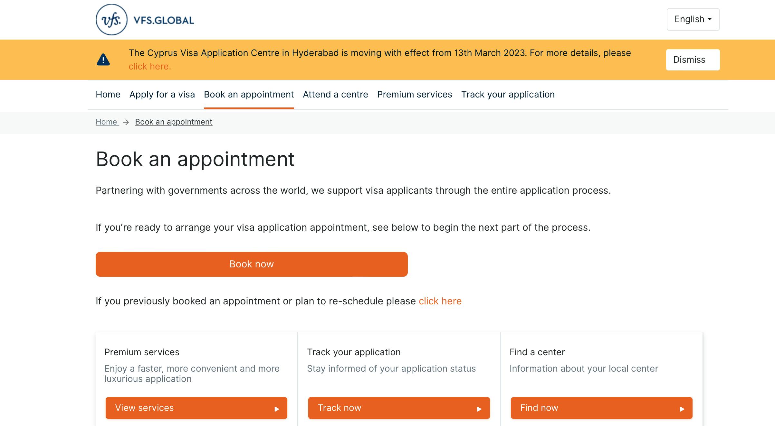Image resolution: width=775 pixels, height=426 pixels.
Task: Open Attend a centre menu item
Action: tap(335, 95)
